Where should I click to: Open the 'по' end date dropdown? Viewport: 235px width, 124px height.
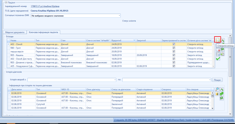[210, 80]
